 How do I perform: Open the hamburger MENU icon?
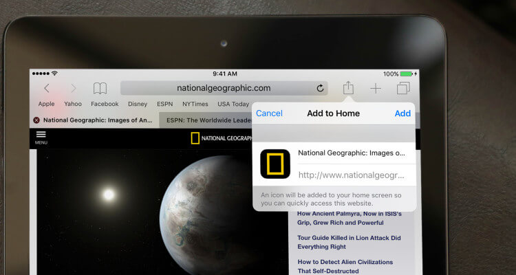point(41,136)
